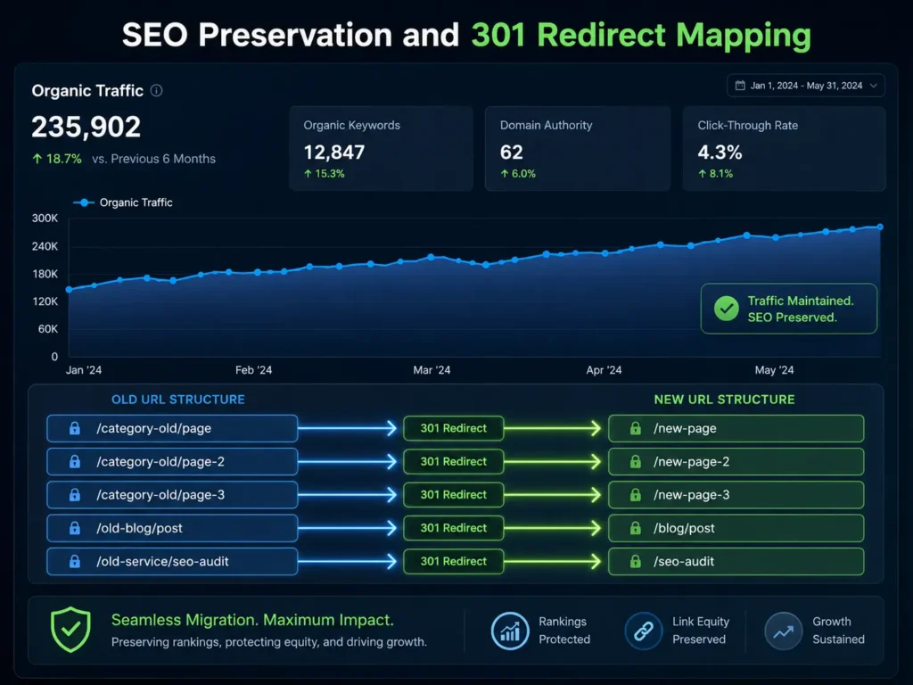Click the info icon beside Organic Traffic
The image size is (913, 685).
pyautogui.click(x=157, y=90)
